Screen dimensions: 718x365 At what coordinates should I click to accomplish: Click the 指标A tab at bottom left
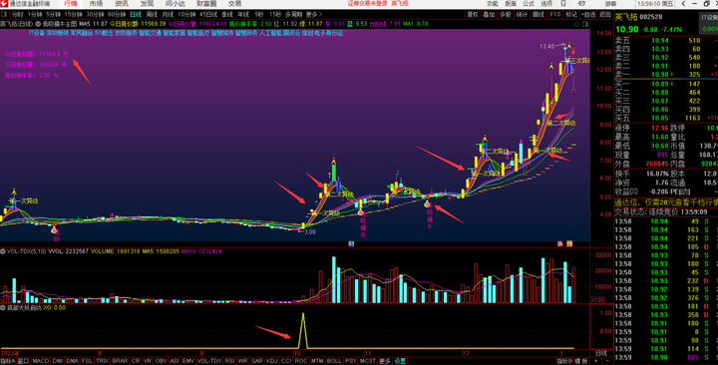point(8,361)
